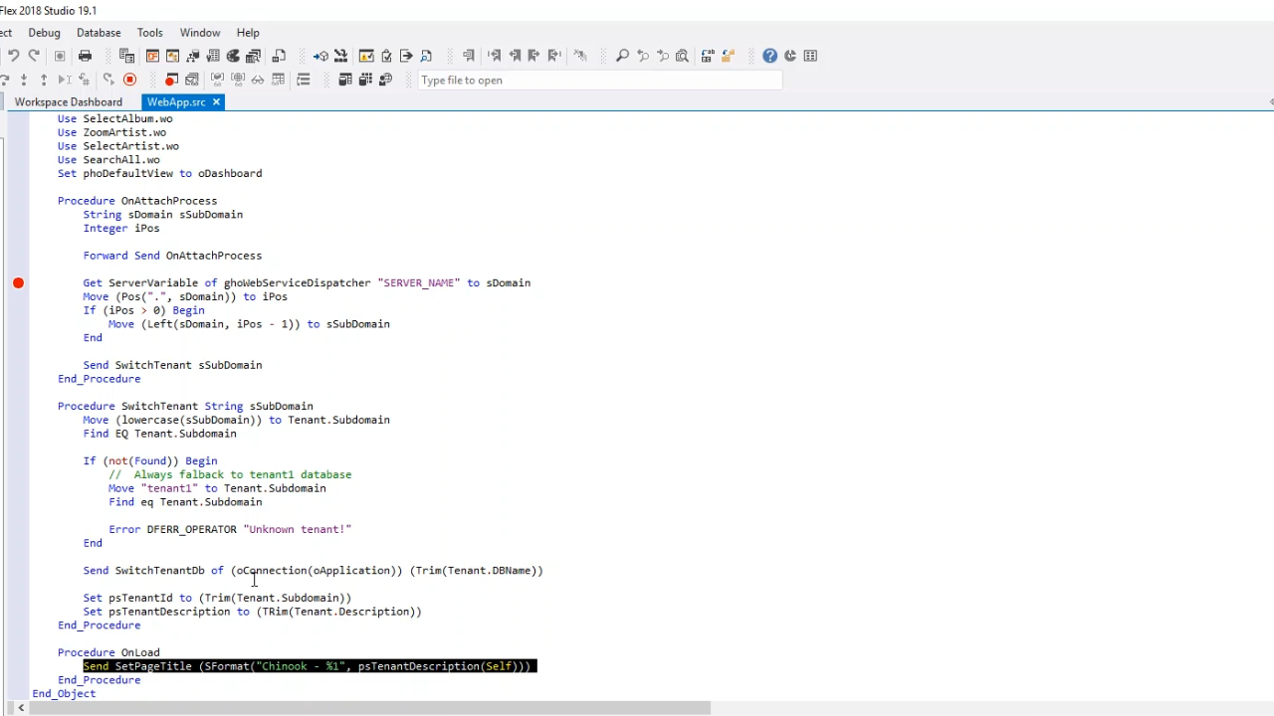Click the Redo toolbar icon
The image size is (1274, 716).
[34, 56]
